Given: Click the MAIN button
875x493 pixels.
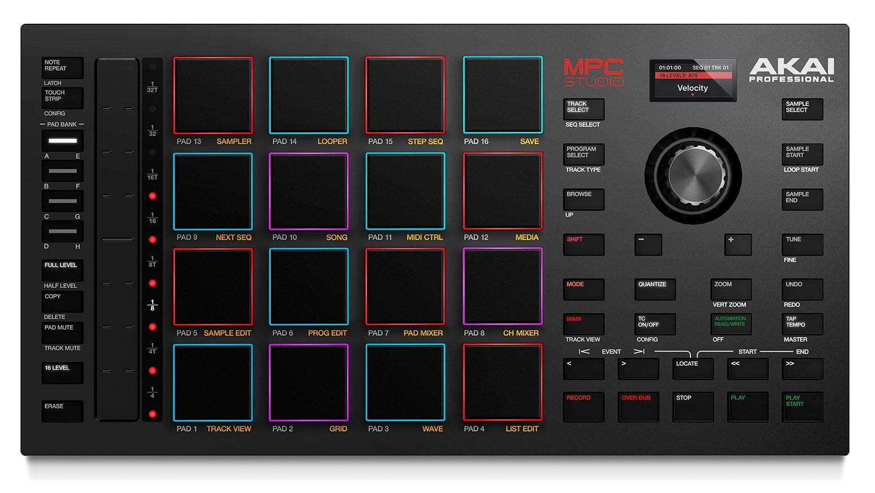Looking at the screenshot, I should (584, 324).
